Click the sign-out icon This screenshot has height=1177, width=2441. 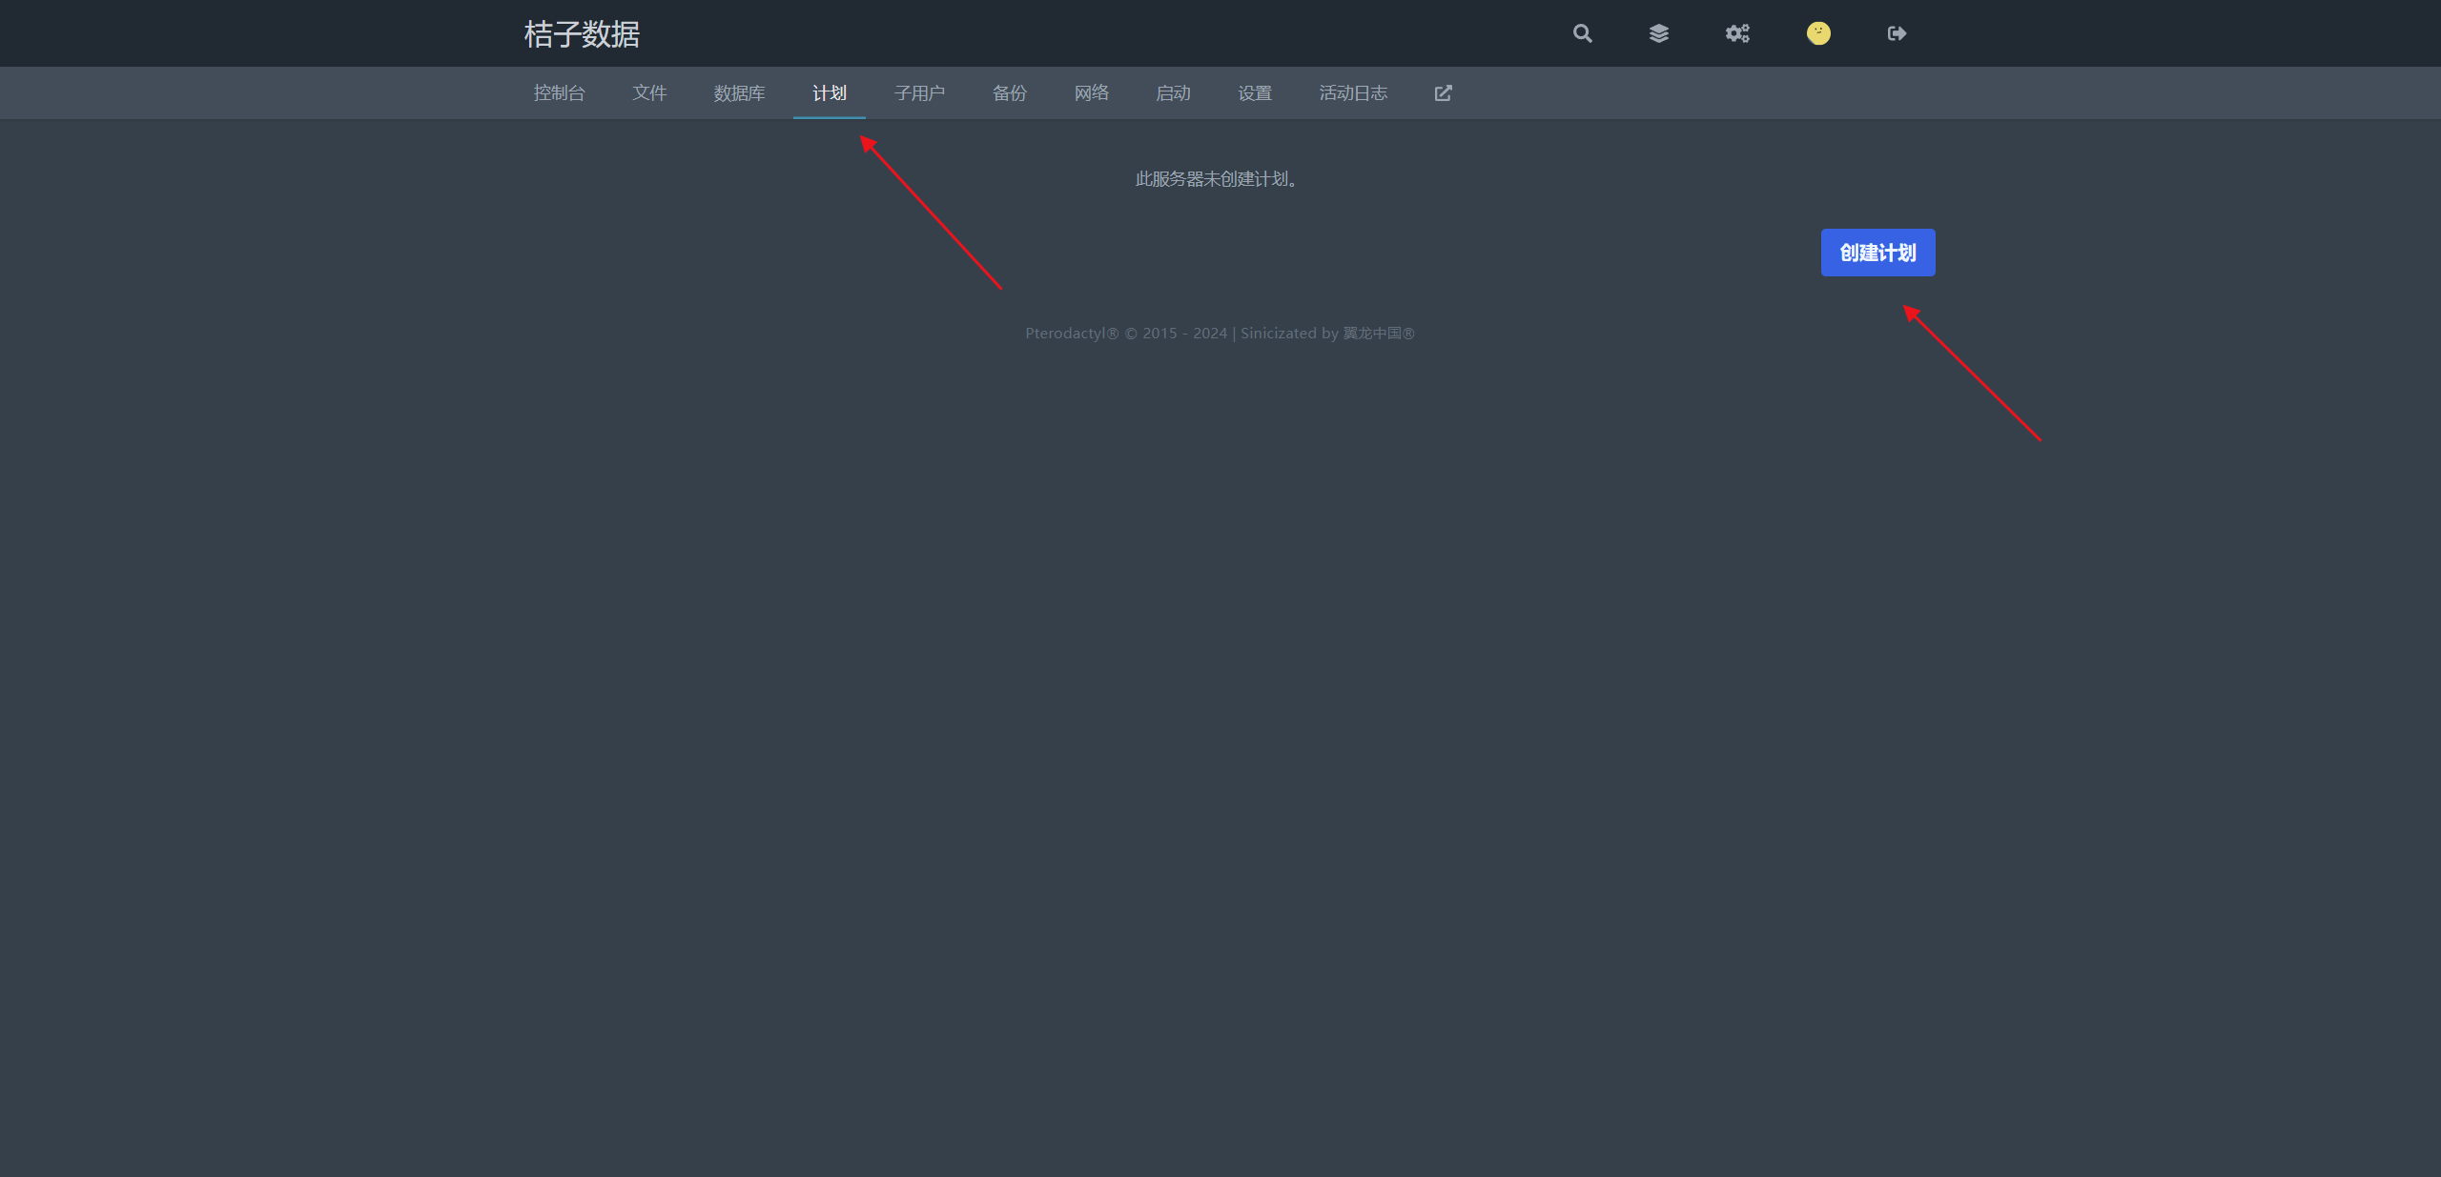[1897, 33]
